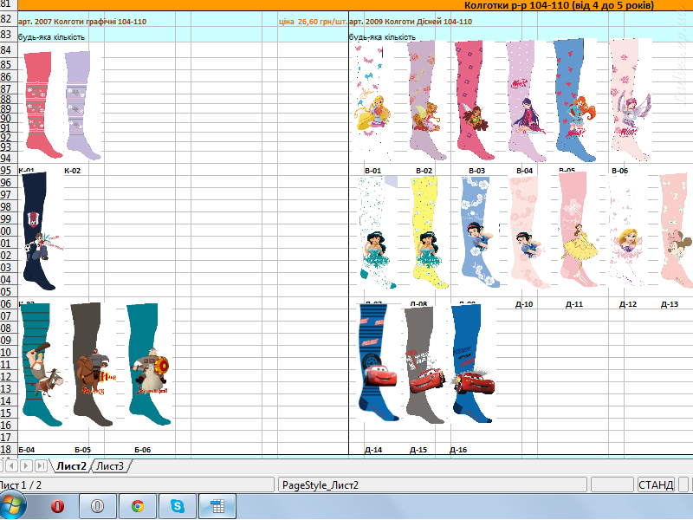
Task: Launch the red Opera browser icon
Action: [57, 506]
